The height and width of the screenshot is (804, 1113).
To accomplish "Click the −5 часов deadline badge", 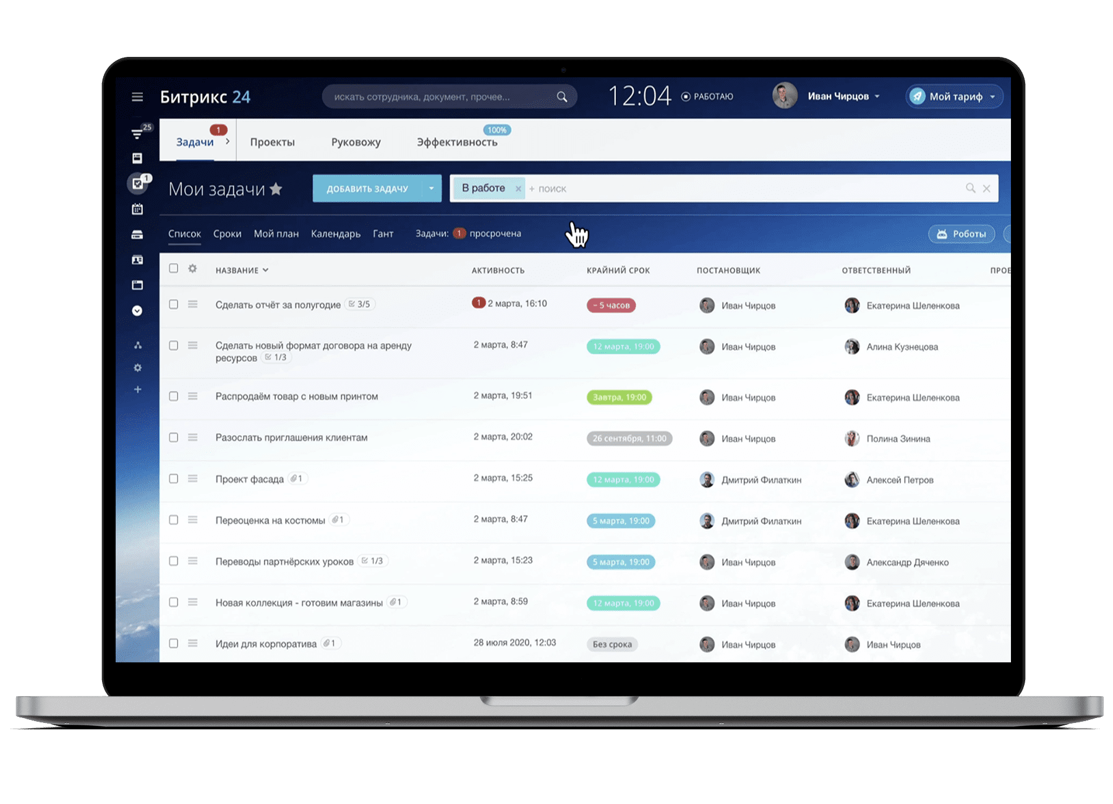I will pos(611,305).
